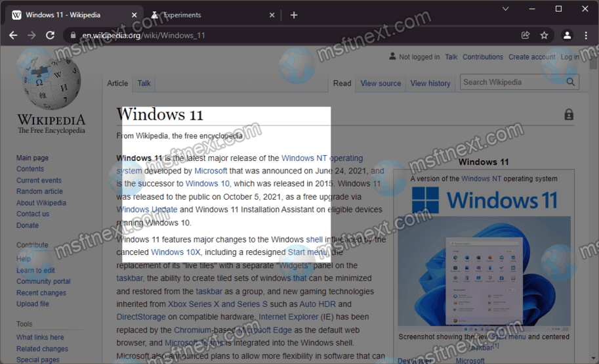Click the browser Back arrow
The height and width of the screenshot is (364, 599).
pos(13,35)
